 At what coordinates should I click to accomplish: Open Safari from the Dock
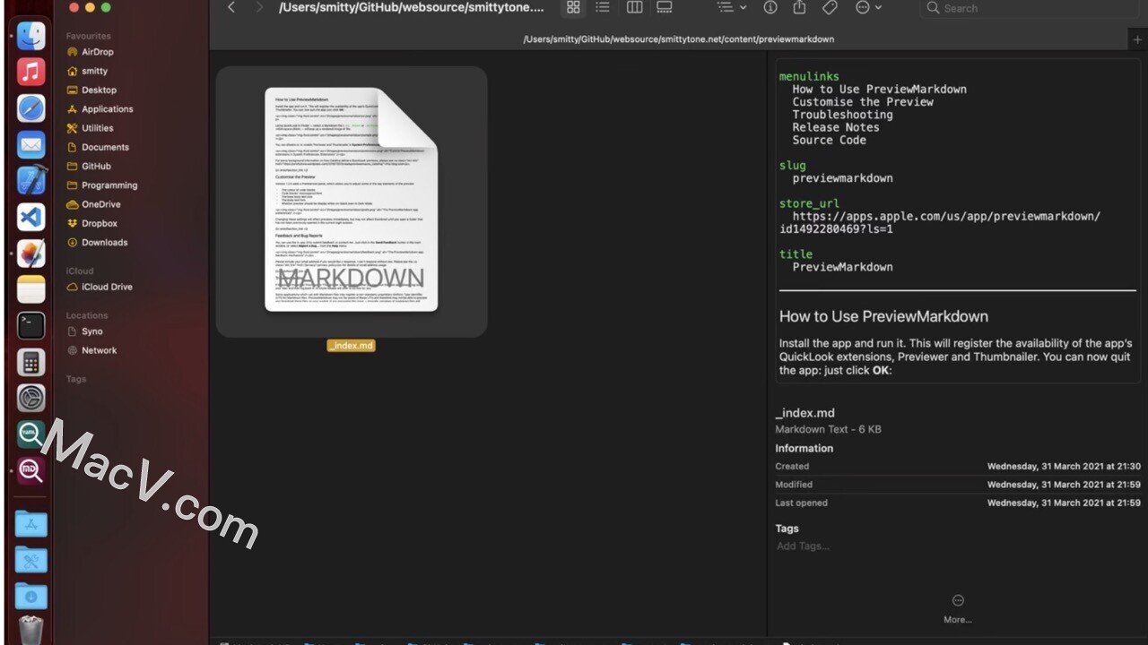(x=31, y=108)
